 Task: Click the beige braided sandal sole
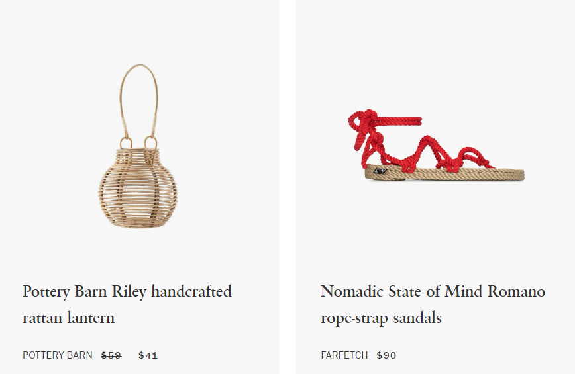(444, 174)
